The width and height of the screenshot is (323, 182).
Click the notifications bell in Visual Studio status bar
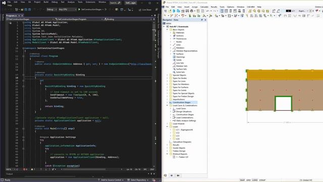pos(153,180)
